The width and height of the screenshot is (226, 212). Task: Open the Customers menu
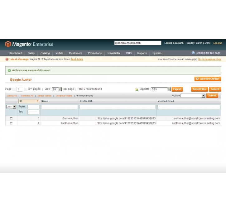tap(75, 53)
